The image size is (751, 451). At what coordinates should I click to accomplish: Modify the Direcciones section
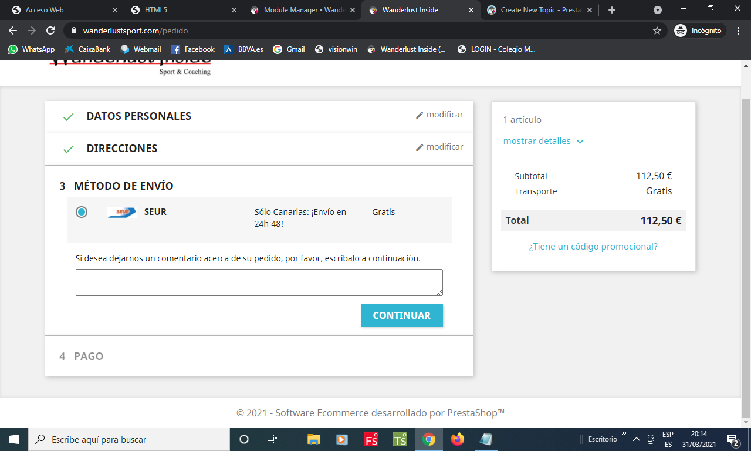pos(439,147)
